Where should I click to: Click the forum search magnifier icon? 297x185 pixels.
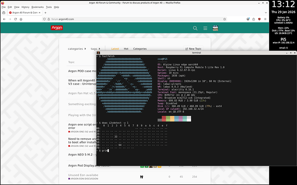195,28
